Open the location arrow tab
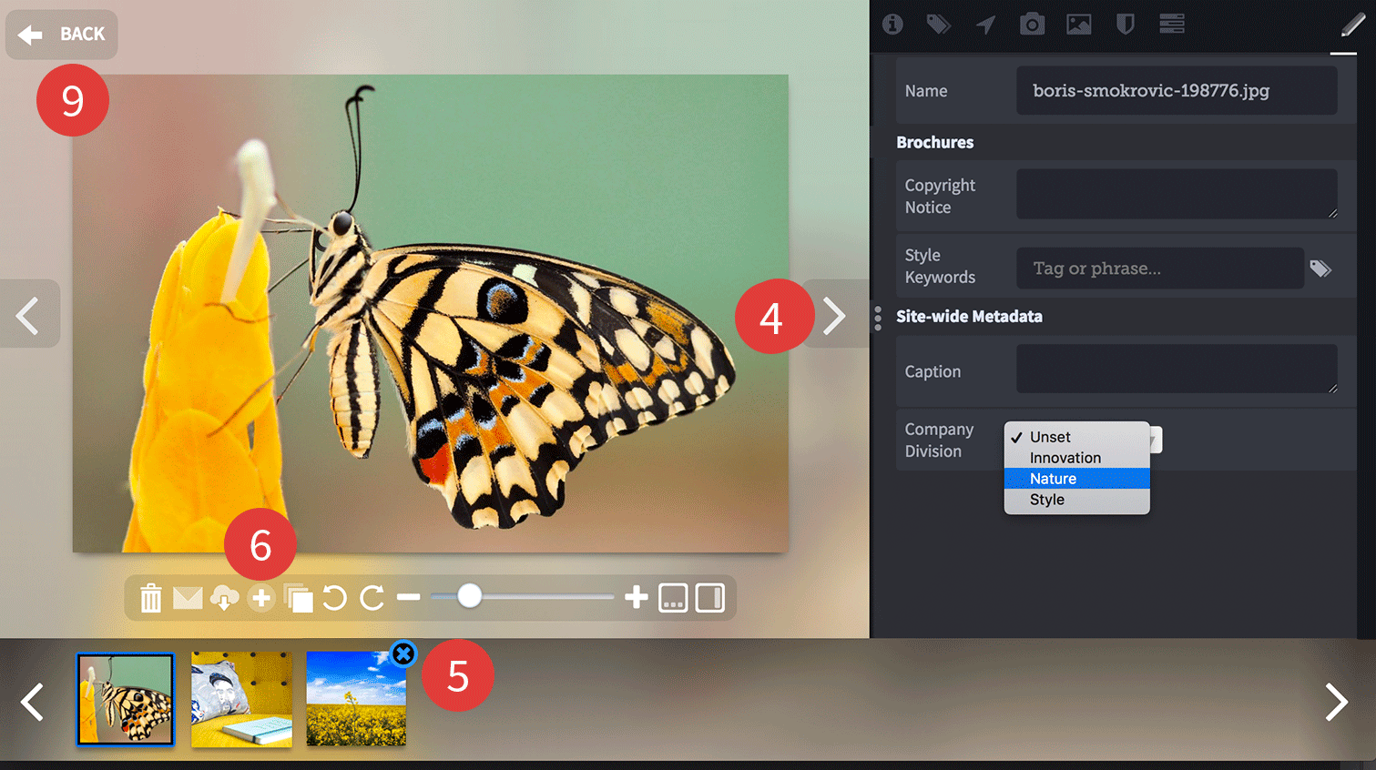The height and width of the screenshot is (770, 1376). point(985,25)
